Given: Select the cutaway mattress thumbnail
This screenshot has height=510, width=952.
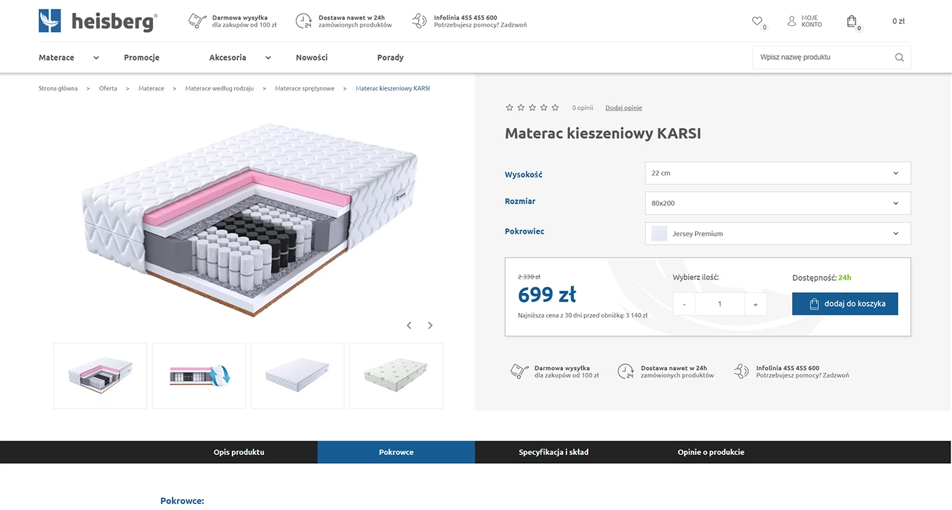Looking at the screenshot, I should tap(100, 375).
